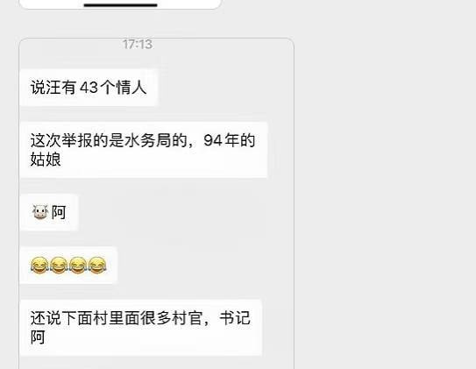This screenshot has height=369, width=476.
Task: Click the second laughing-crying emoji
Action: (59, 266)
